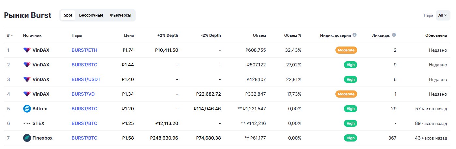Click the volume ** ₽1,221,547
Screen dimensions: 456x149
tap(252, 109)
